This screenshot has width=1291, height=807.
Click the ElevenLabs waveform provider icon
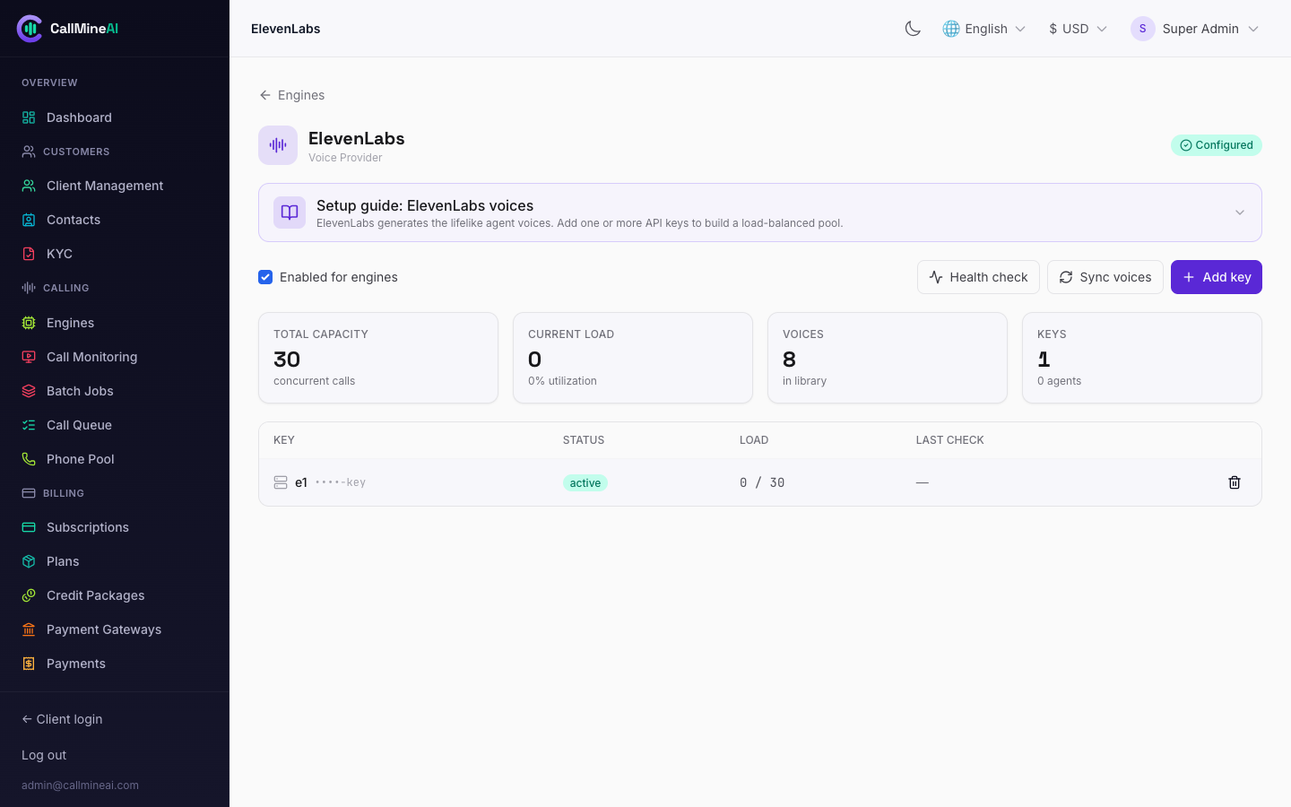coord(278,145)
